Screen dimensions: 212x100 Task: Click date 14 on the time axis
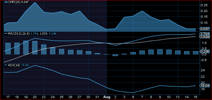[x=187, y=97]
